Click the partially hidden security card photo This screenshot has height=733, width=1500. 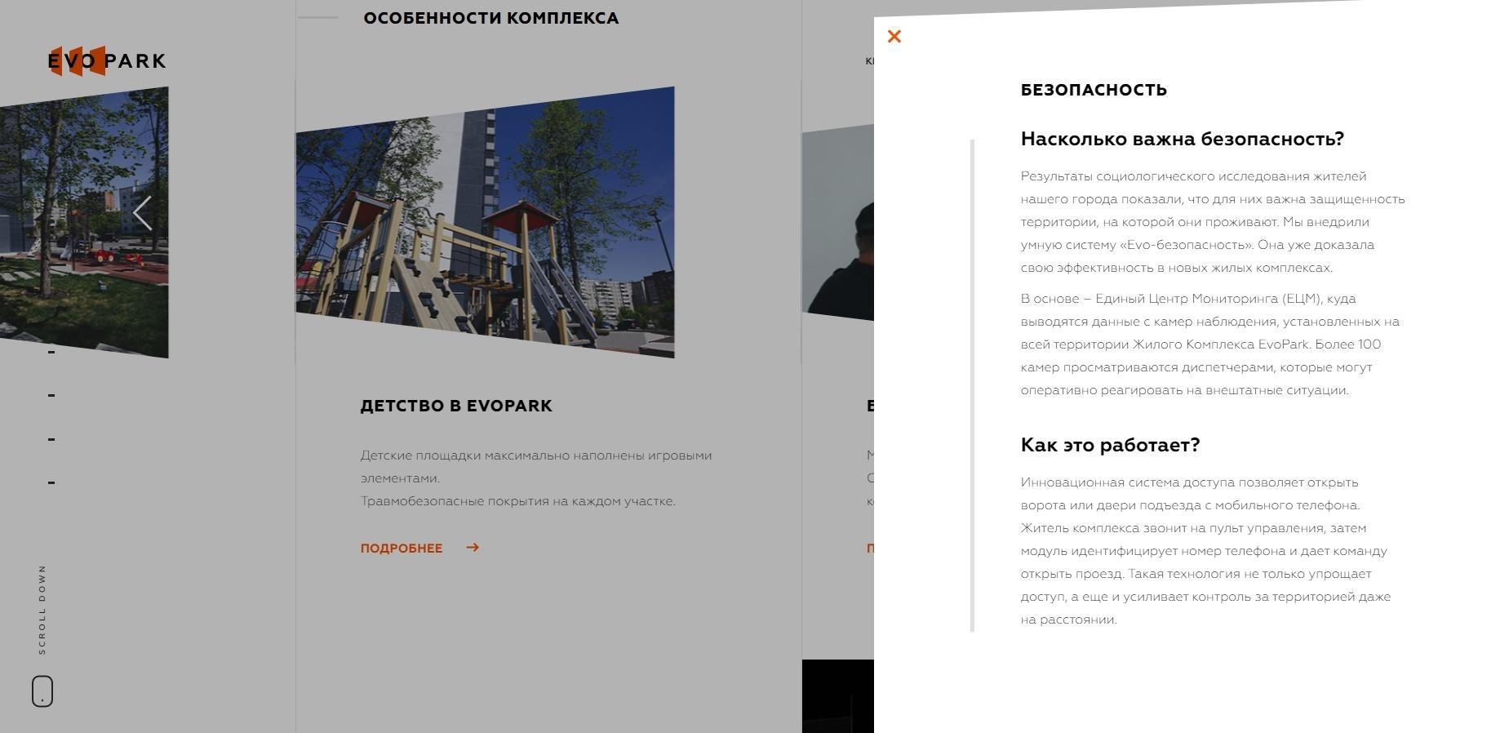[x=837, y=229]
